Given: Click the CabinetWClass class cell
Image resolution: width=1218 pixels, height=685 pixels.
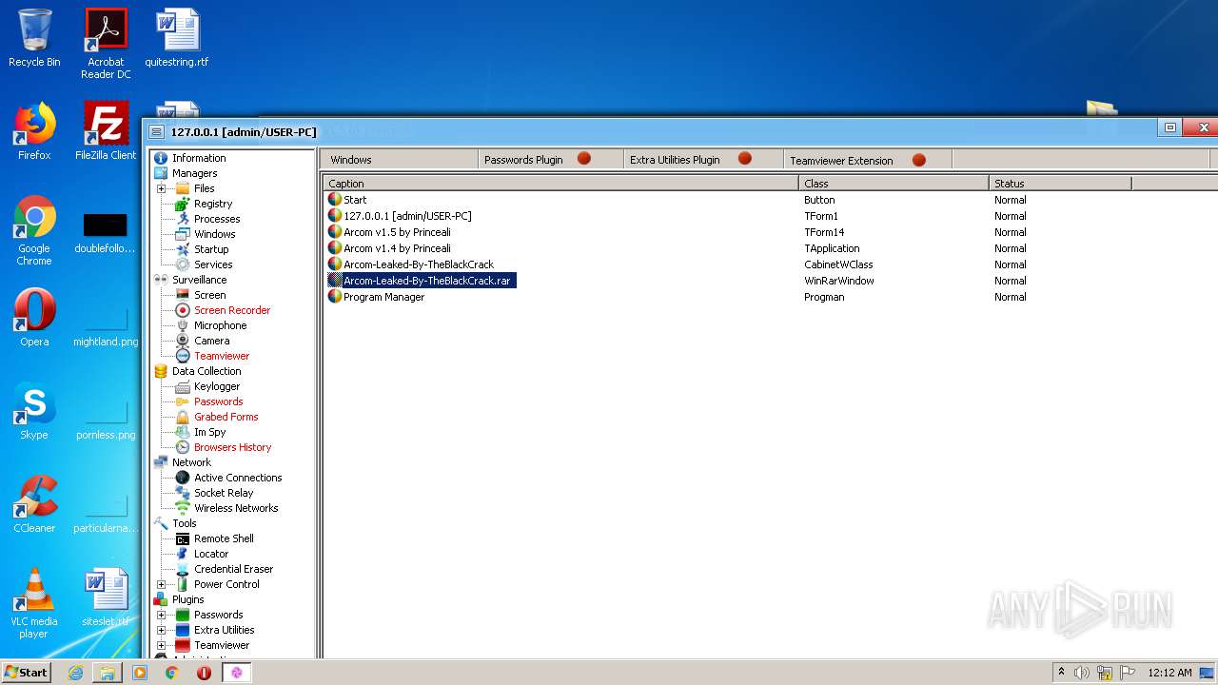Looking at the screenshot, I should 837,264.
